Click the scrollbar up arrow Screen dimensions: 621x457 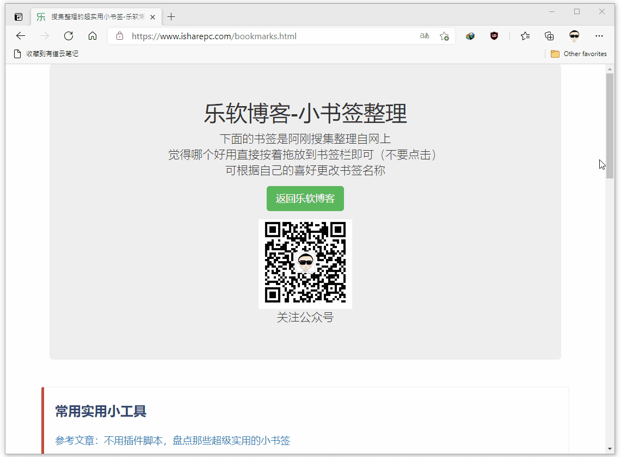pyautogui.click(x=610, y=69)
